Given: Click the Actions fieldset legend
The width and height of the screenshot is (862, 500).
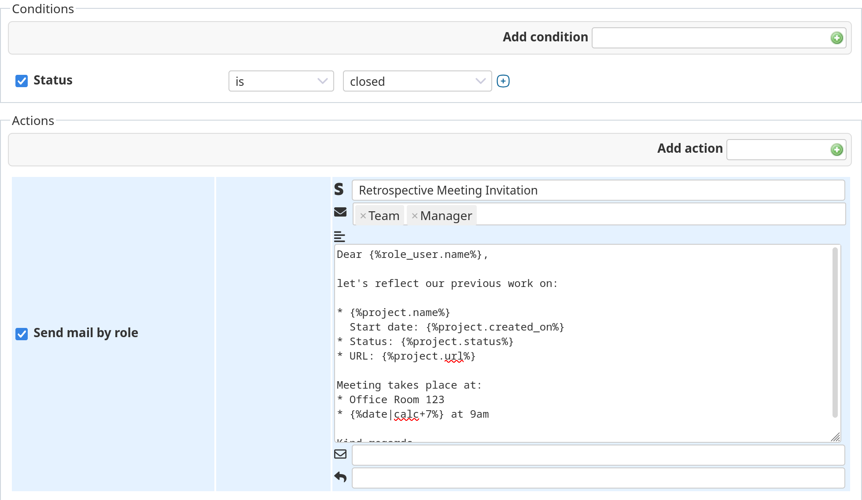Looking at the screenshot, I should [x=33, y=121].
